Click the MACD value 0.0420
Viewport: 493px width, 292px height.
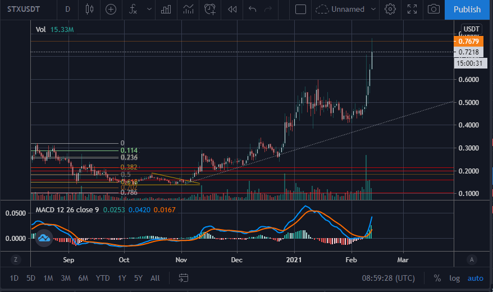pyautogui.click(x=139, y=209)
